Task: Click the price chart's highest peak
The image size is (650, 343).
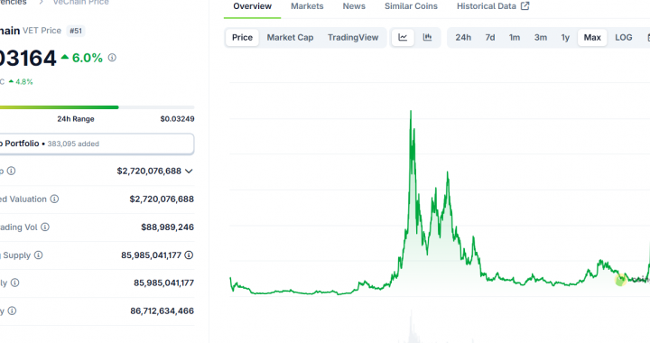Action: point(411,111)
